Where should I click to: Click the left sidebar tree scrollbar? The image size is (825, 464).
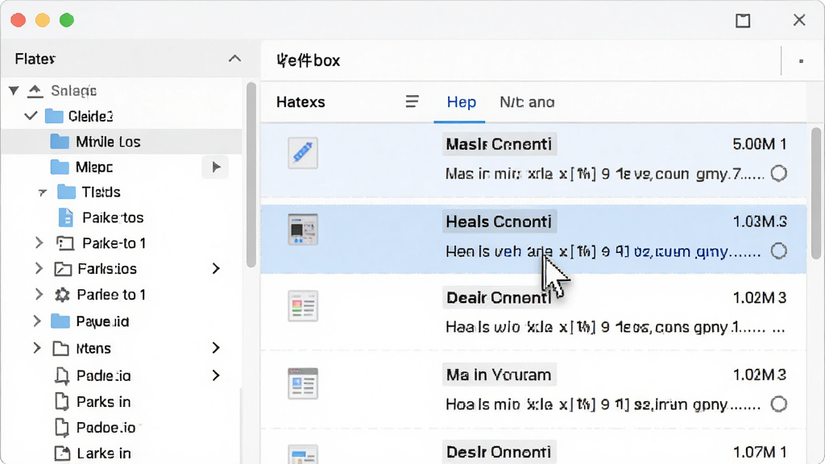click(x=251, y=175)
